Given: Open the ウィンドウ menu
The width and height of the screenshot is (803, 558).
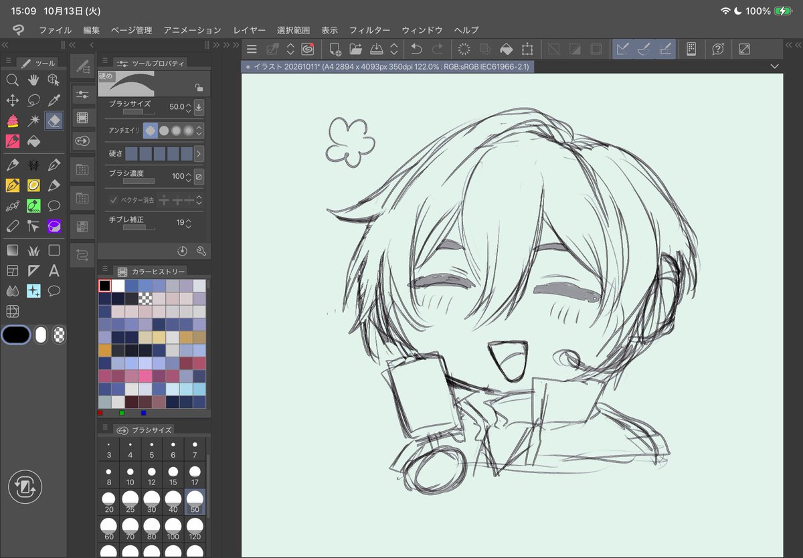Looking at the screenshot, I should click(x=422, y=30).
